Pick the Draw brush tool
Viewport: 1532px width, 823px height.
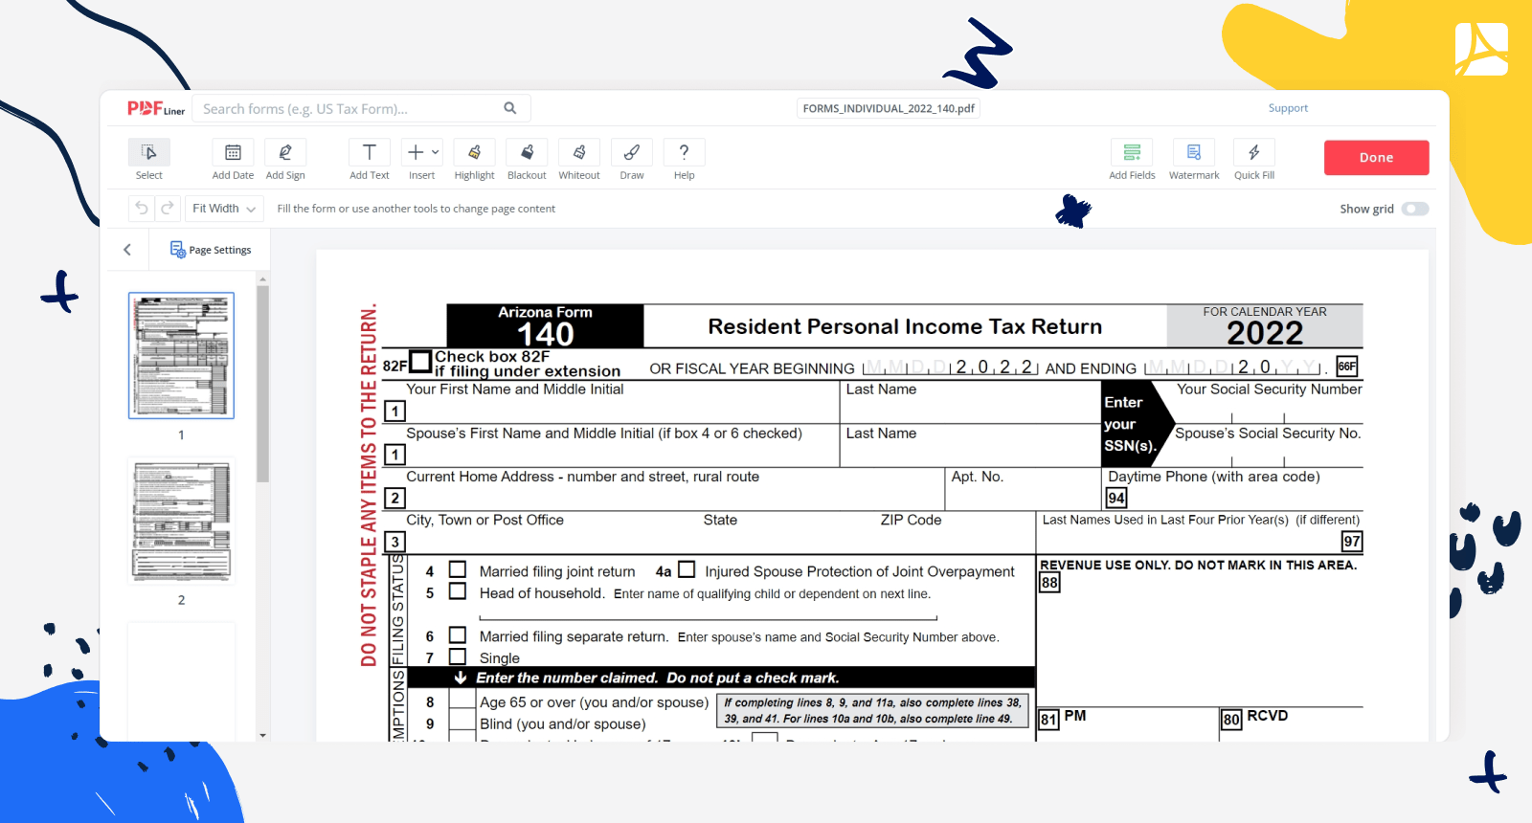point(632,152)
